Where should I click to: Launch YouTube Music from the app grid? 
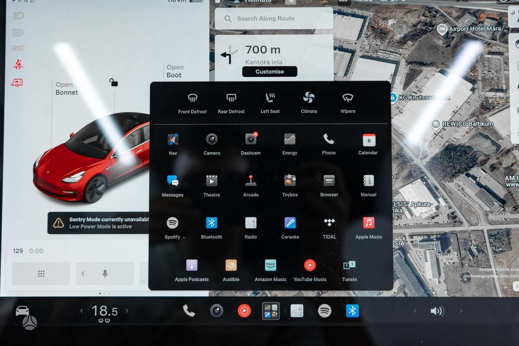point(310,271)
